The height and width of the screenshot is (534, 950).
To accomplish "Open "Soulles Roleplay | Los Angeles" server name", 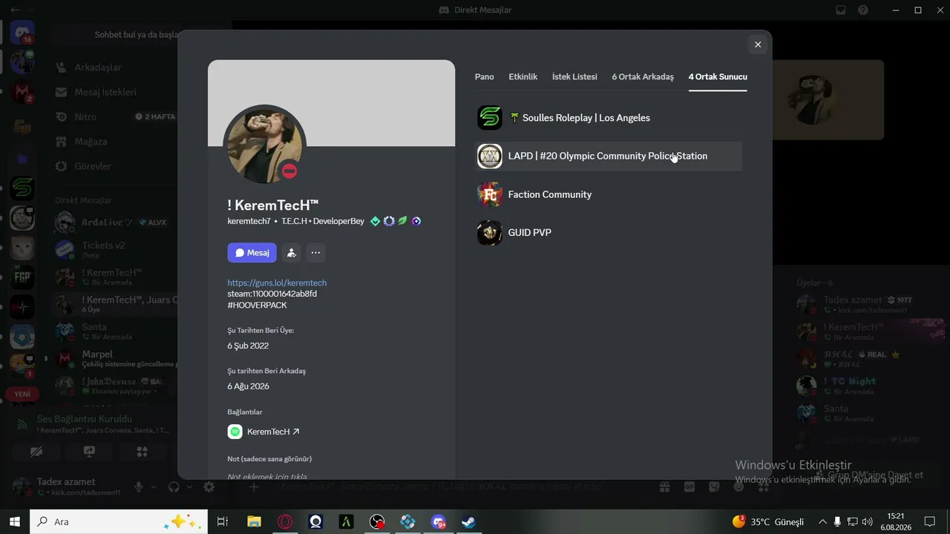I will 579,118.
